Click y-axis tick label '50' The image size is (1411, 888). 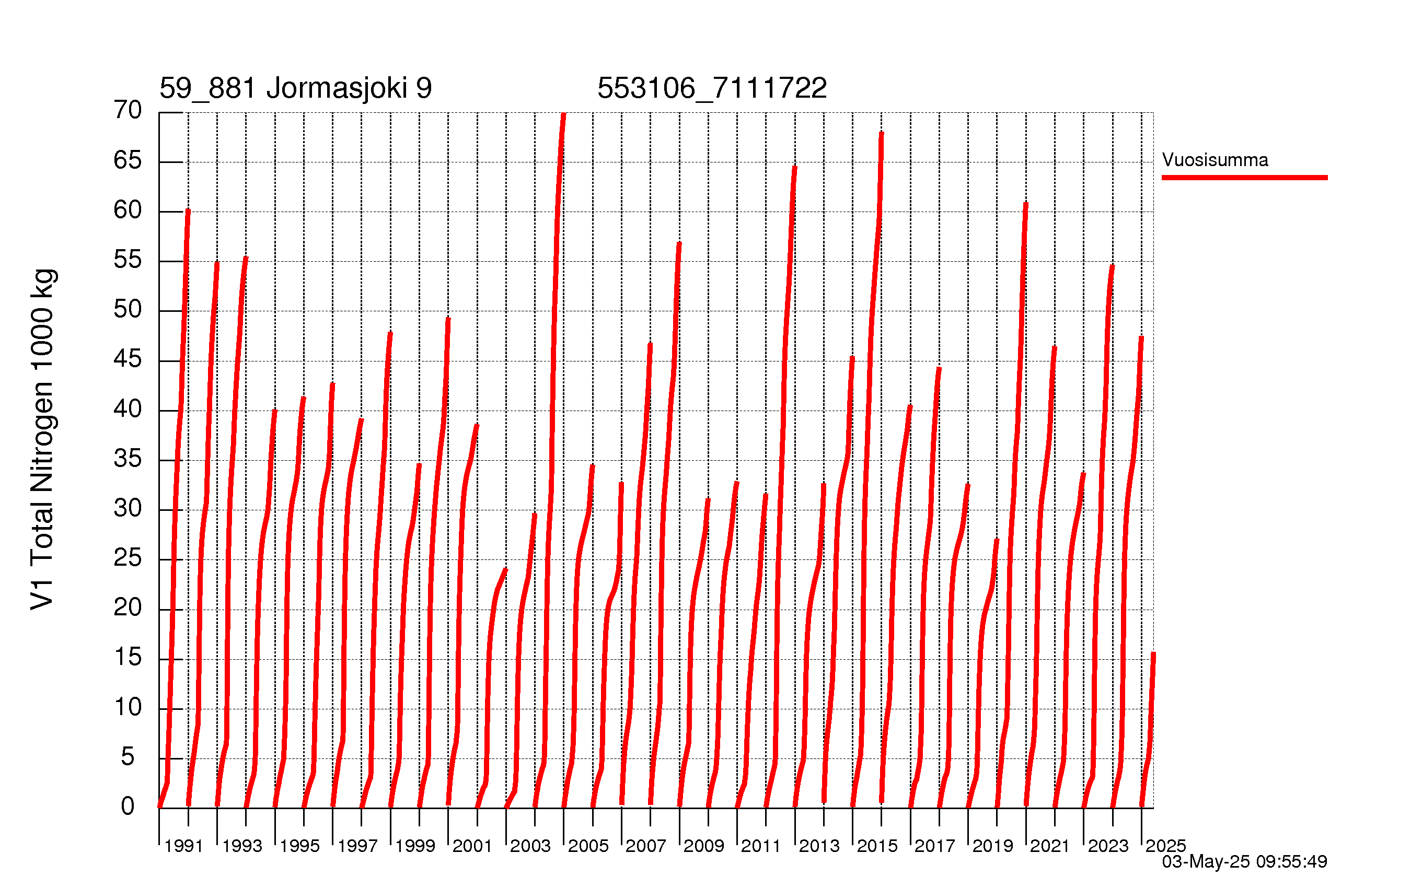(x=128, y=309)
